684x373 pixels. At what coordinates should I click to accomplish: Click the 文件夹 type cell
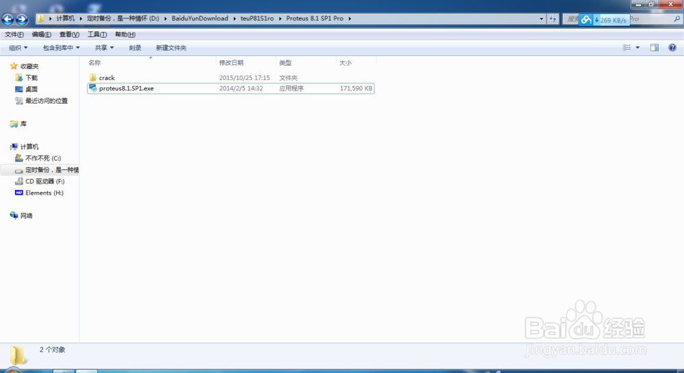coord(289,78)
